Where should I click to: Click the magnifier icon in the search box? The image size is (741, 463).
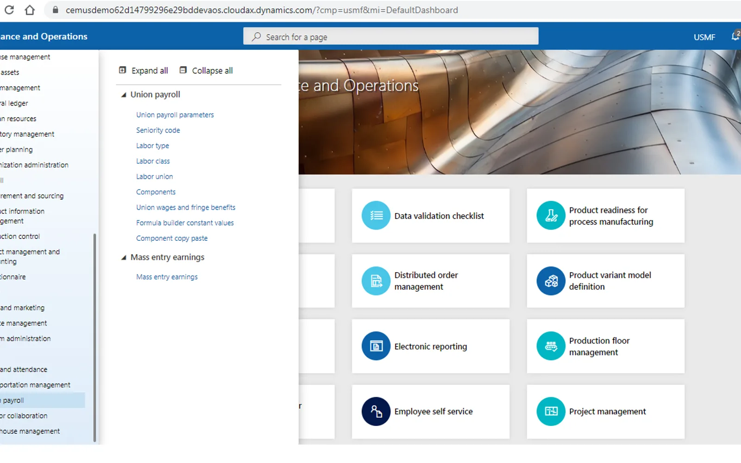tap(256, 37)
